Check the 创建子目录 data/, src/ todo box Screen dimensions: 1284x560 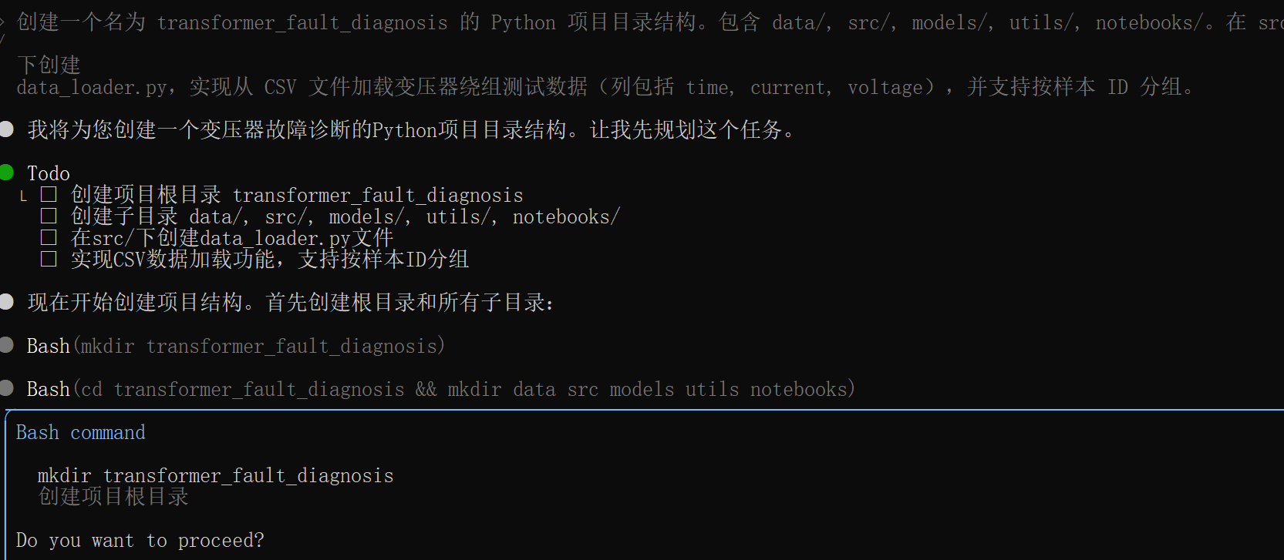[49, 216]
